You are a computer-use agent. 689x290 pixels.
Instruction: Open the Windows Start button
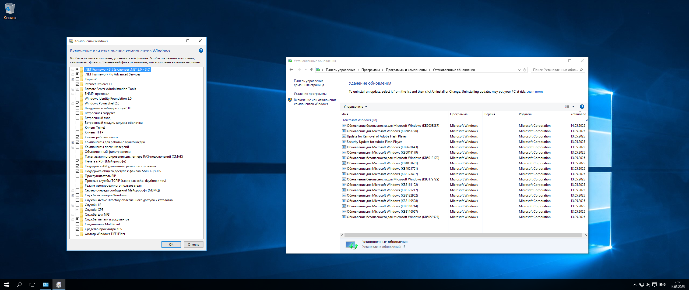[x=6, y=285]
